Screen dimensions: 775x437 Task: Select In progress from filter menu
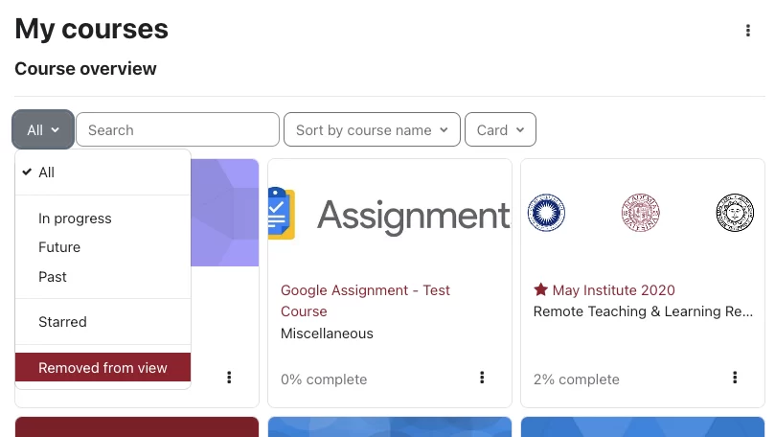click(75, 218)
